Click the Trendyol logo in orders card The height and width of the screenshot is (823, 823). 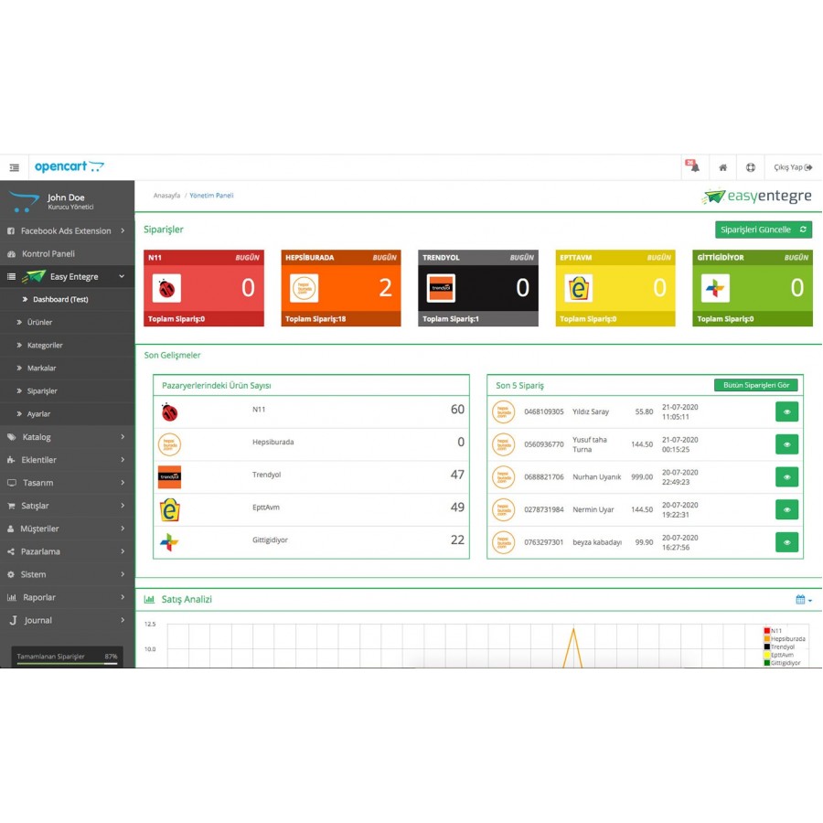click(441, 288)
